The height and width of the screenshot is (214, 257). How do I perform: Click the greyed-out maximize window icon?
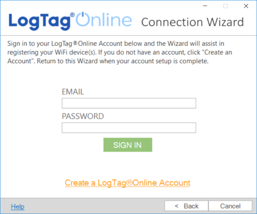[x=225, y=6]
